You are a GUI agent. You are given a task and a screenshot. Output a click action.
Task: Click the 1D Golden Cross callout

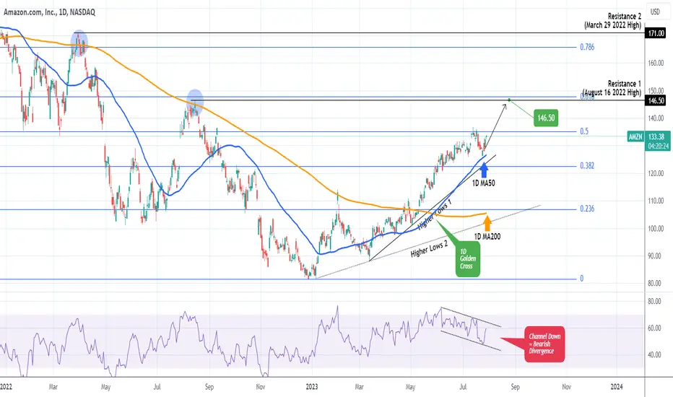tap(468, 259)
